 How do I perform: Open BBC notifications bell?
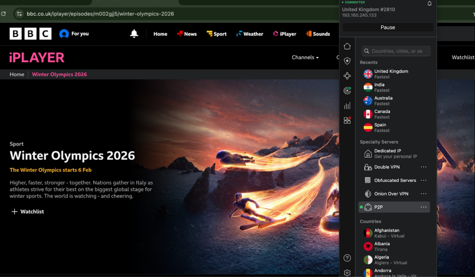(x=134, y=33)
